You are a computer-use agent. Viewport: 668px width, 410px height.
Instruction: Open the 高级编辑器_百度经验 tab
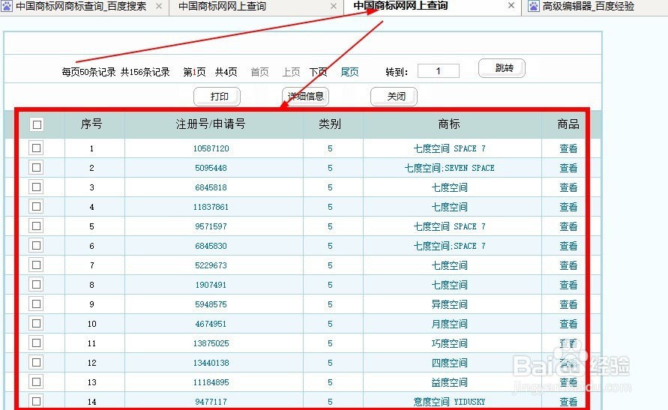(x=589, y=7)
